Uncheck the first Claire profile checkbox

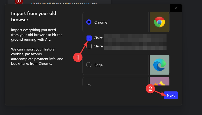click(89, 38)
